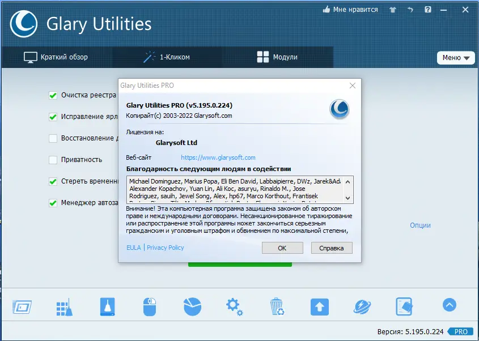
Task: Open the registry cleaner grid-and-broom icon
Action: click(65, 307)
